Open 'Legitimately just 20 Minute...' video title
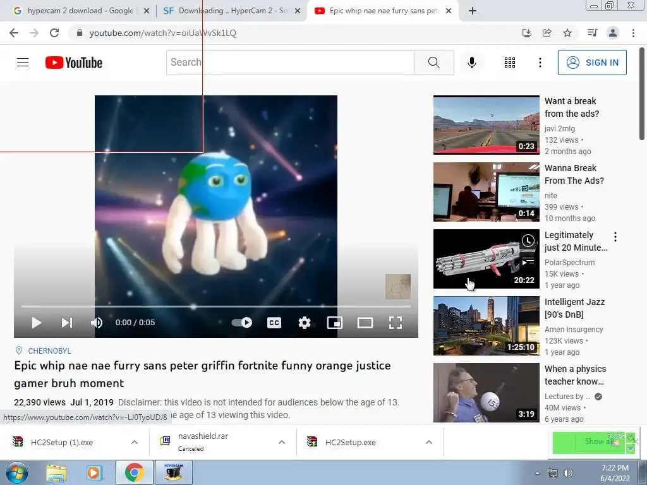Viewport: 647px width, 485px height. pyautogui.click(x=576, y=241)
